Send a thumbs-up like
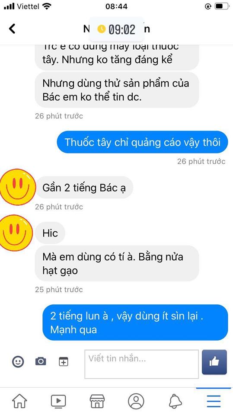 click(x=214, y=362)
